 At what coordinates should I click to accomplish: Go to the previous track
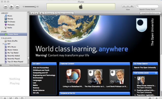(6, 7)
